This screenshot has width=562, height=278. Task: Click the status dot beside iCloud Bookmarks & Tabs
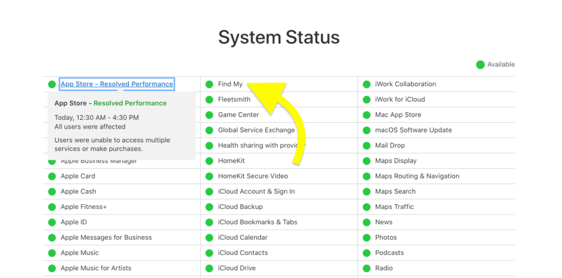tap(209, 223)
